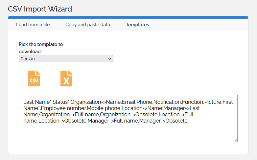Click the word 'Notification' in the text area
257x160 pixels.
[167, 102]
